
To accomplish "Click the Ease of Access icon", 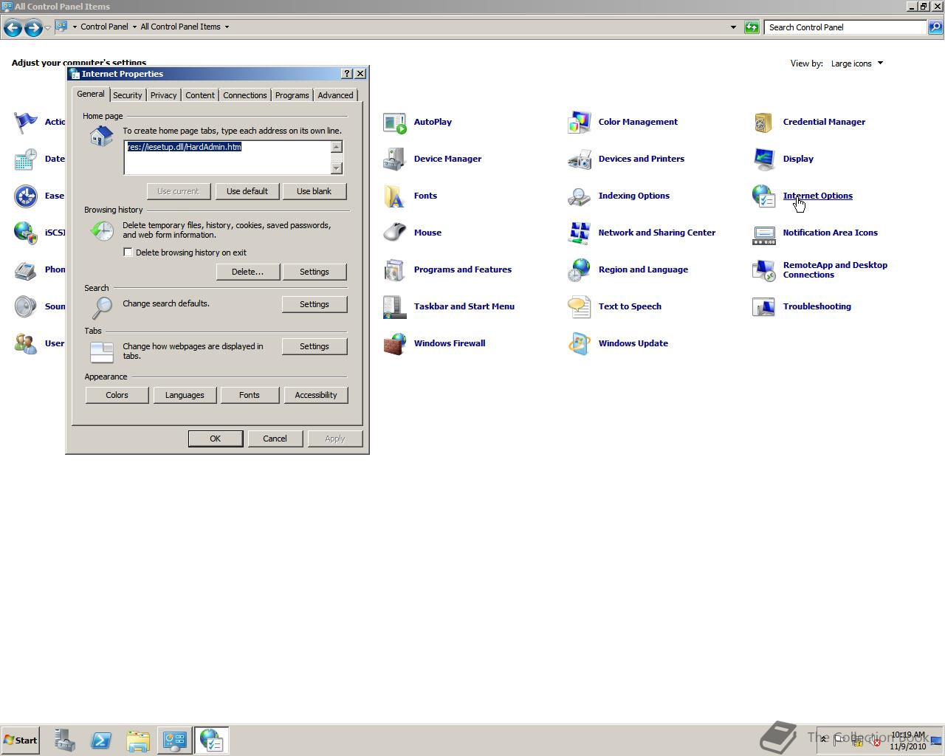I will [26, 196].
